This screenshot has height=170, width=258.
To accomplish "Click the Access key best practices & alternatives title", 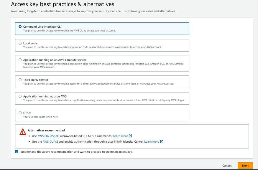I will [63, 4].
